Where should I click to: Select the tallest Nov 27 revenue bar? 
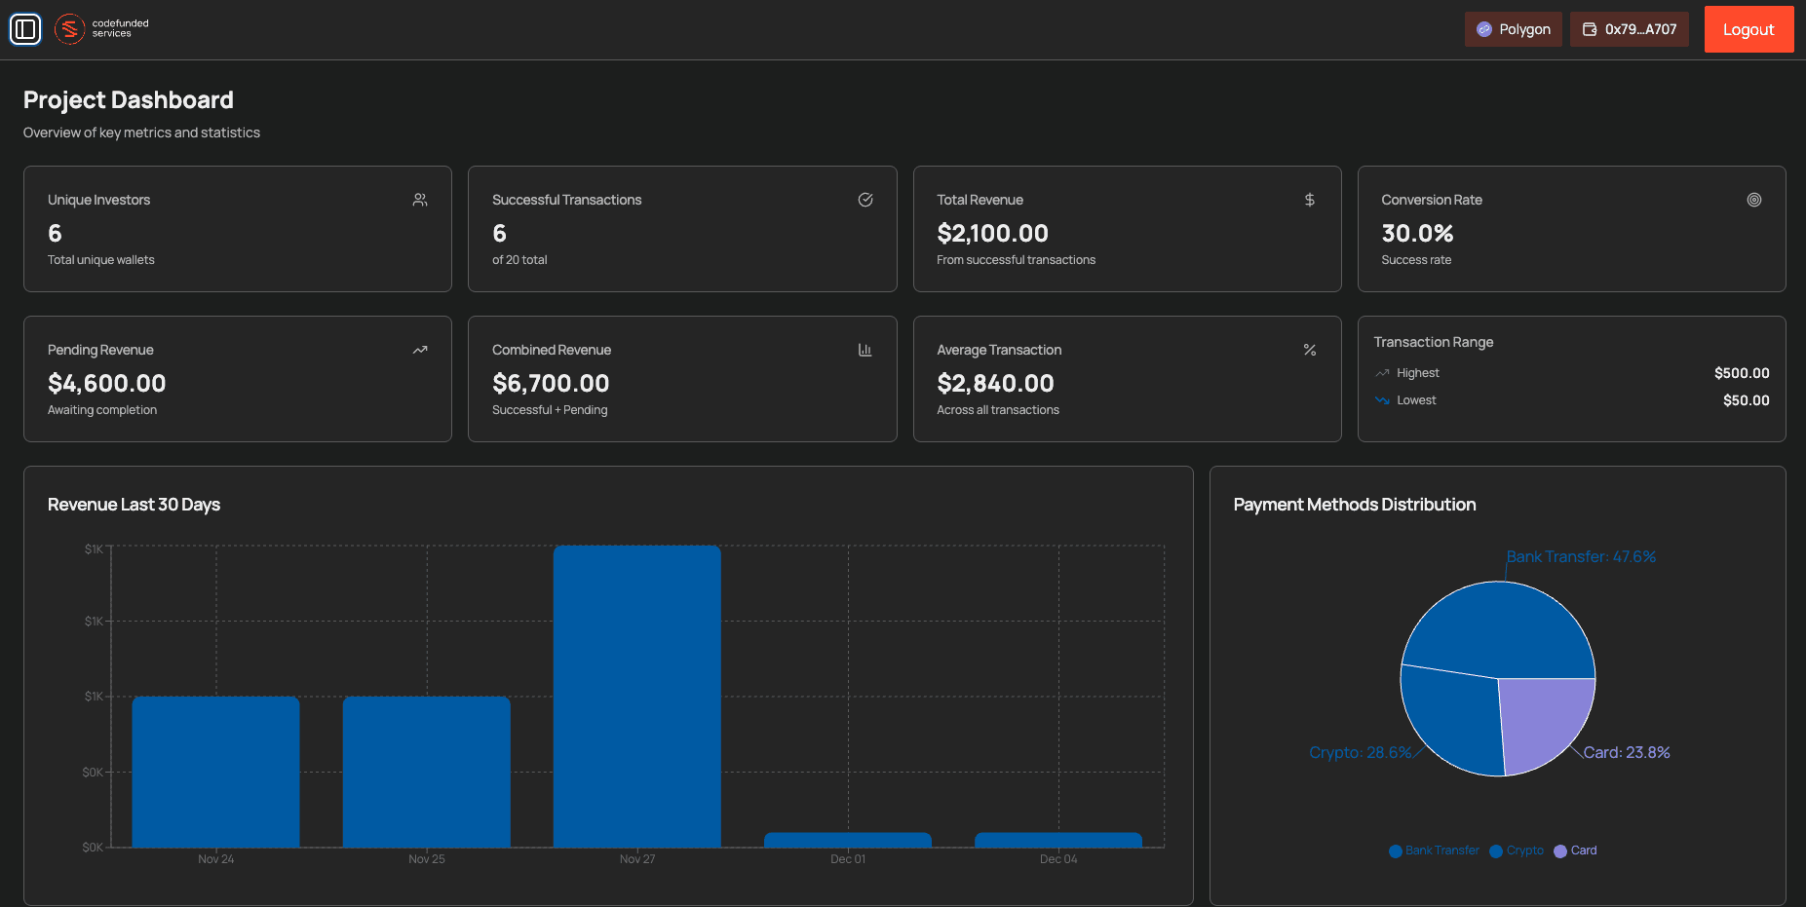pyautogui.click(x=637, y=697)
